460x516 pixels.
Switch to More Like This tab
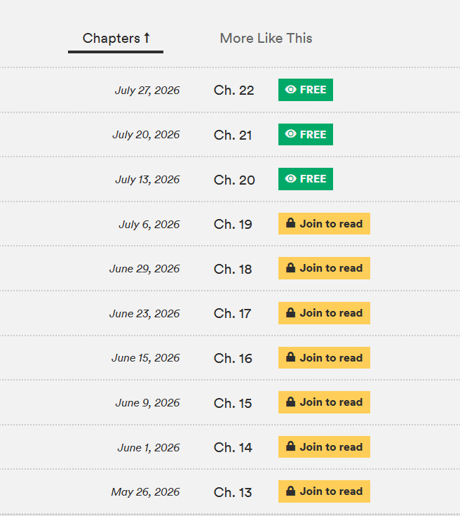[x=266, y=39]
